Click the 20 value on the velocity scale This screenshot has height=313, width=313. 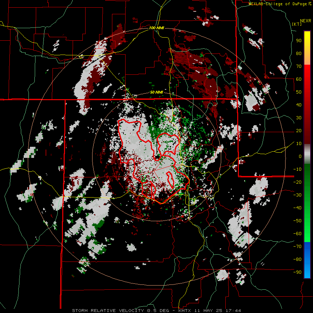[x=299, y=130]
